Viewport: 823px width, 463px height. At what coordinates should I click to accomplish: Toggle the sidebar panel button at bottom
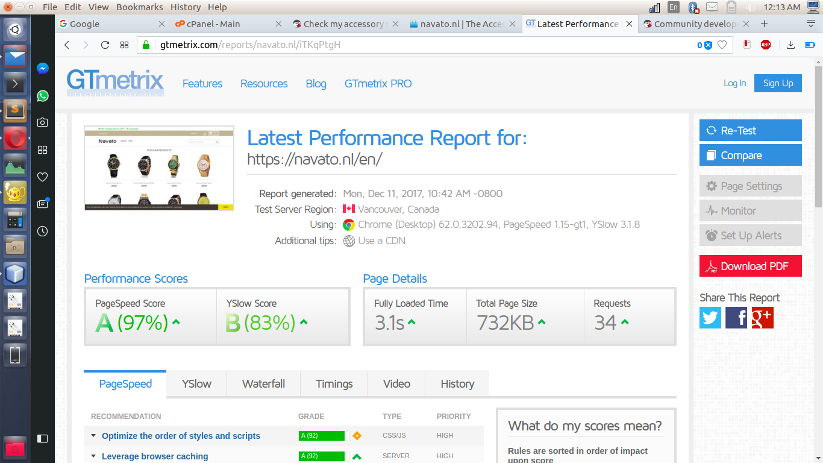click(x=43, y=438)
